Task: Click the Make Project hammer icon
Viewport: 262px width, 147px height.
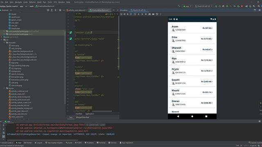Action: [x=179, y=6]
